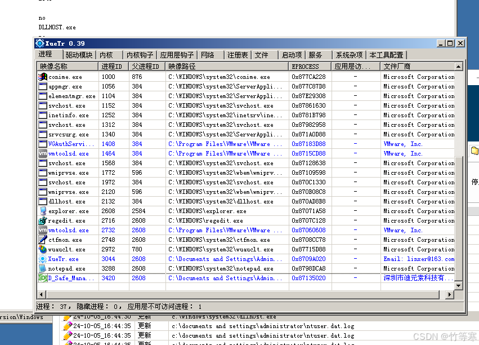Click the vmtoolsd.exe icon with PID 1464
The width and height of the screenshot is (479, 345).
(42, 153)
